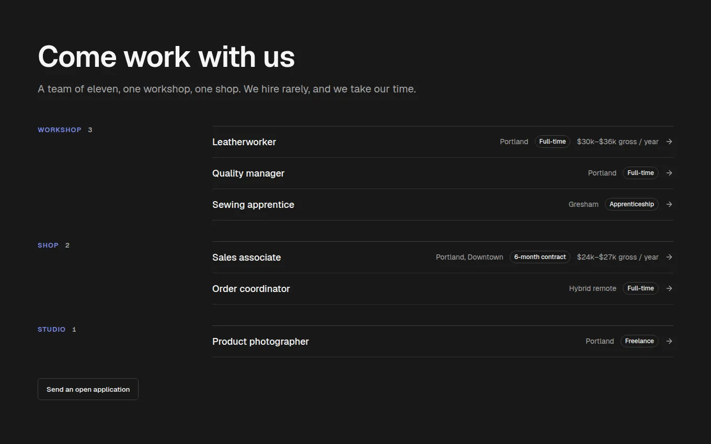Click the Gresham location text
This screenshot has height=444, width=711.
(x=583, y=204)
